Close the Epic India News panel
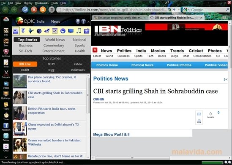The width and height of the screenshot is (232, 165). (88, 22)
